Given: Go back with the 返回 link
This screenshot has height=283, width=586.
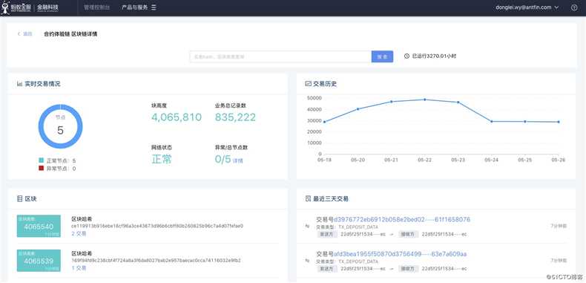Looking at the screenshot, I should 27,34.
